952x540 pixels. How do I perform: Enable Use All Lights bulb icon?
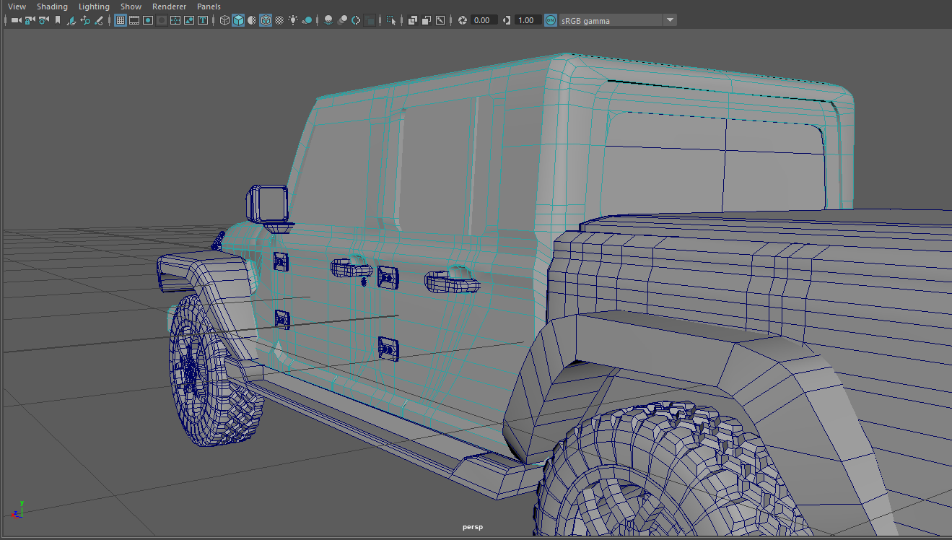pos(293,20)
